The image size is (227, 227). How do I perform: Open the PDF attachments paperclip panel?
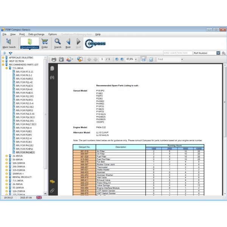[x=52, y=190]
